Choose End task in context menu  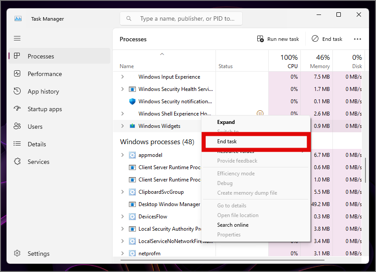(x=256, y=141)
